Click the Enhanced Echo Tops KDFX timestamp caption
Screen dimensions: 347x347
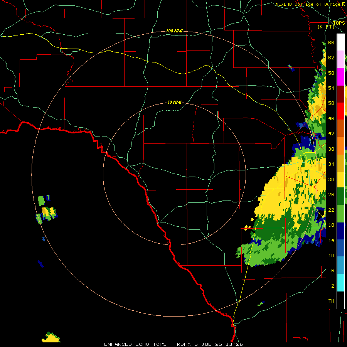tap(173, 344)
